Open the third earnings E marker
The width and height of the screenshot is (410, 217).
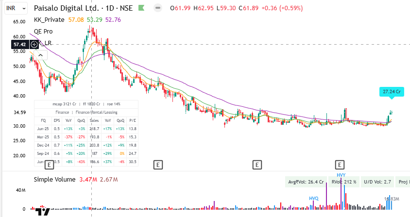(257, 165)
